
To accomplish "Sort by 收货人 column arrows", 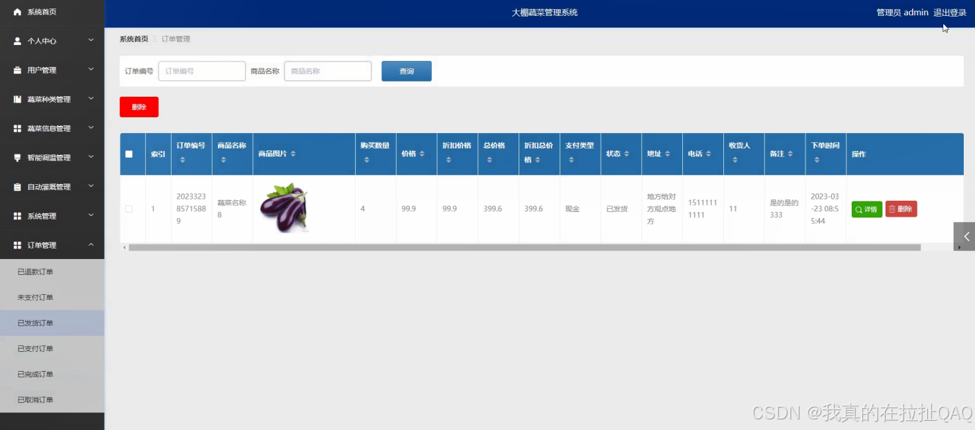I will 735,160.
